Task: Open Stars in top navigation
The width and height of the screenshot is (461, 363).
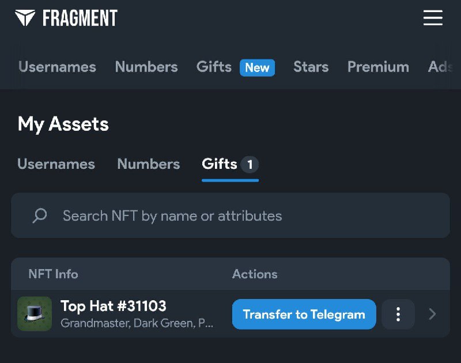Action: (x=311, y=67)
